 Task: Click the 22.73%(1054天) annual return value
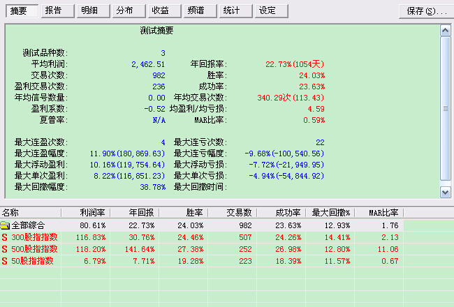(295, 64)
